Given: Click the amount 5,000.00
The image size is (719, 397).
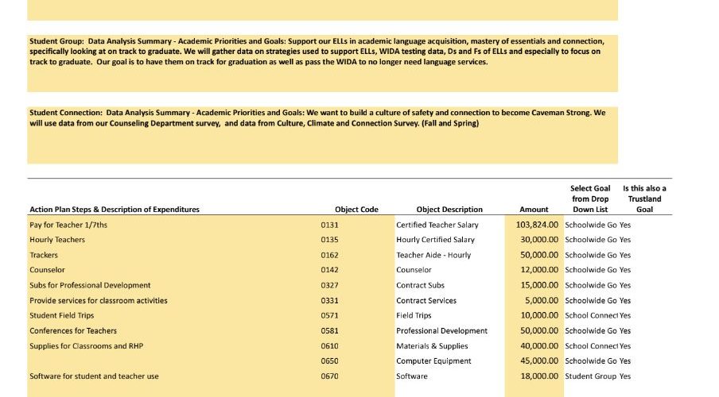Looking at the screenshot, I should 542,300.
